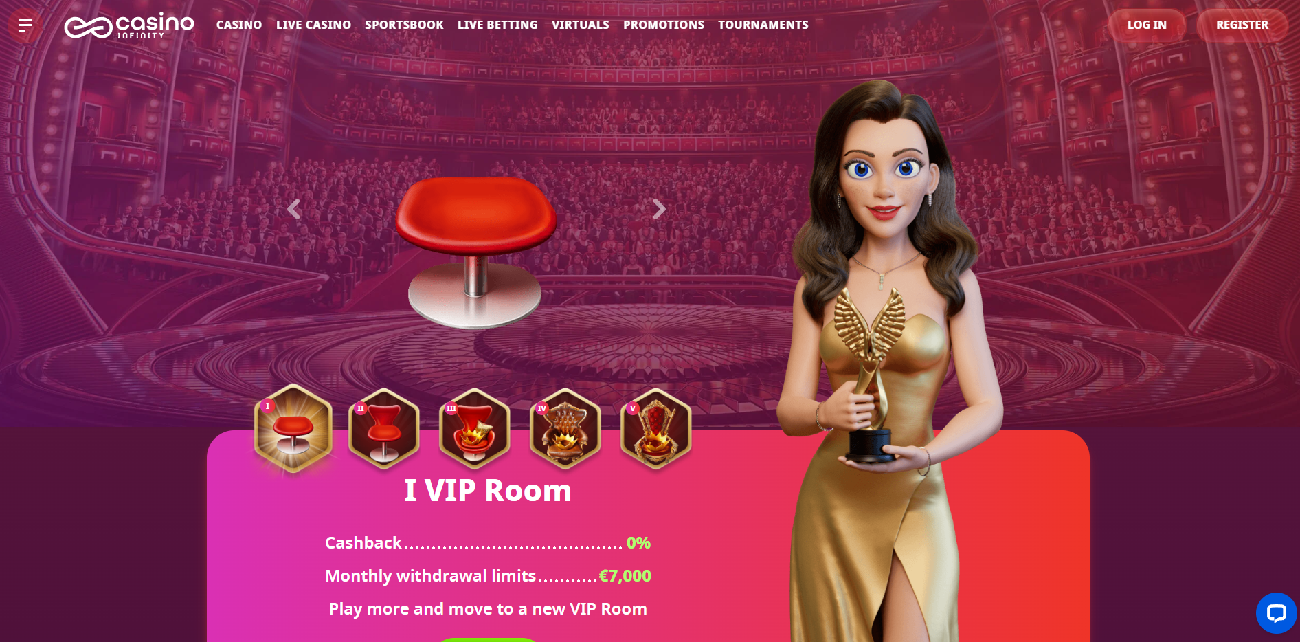View the Promotions page

pyautogui.click(x=664, y=25)
